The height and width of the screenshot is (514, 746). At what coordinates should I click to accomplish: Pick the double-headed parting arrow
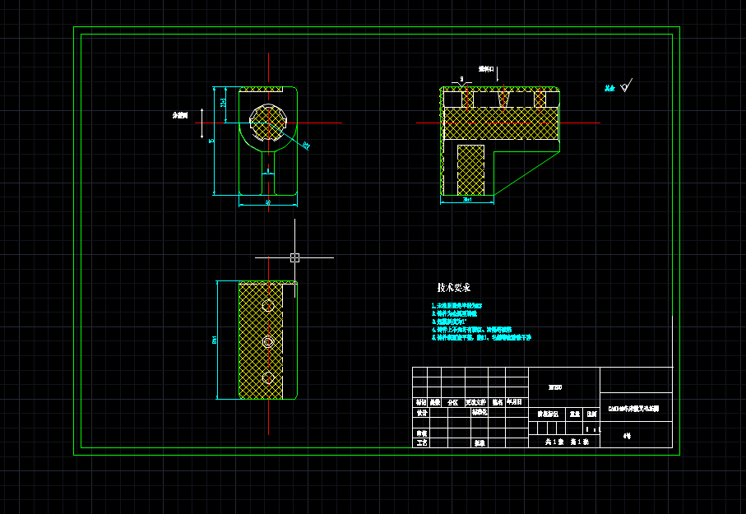click(x=202, y=123)
